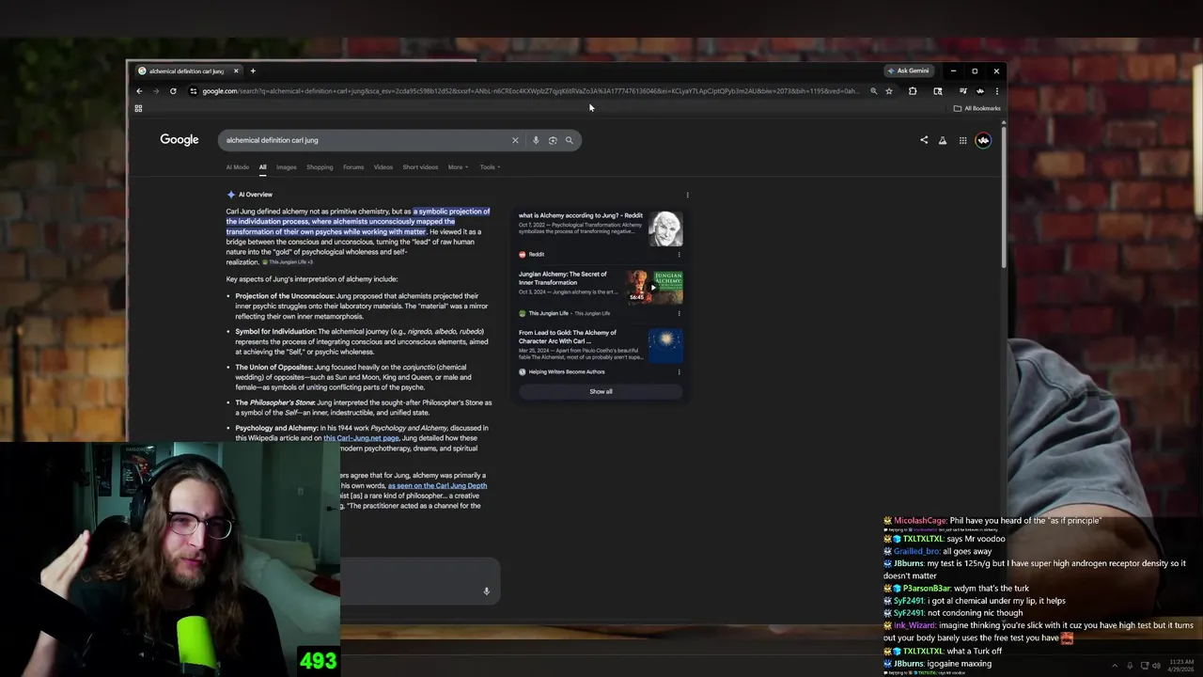Screen dimensions: 1203x677
Task: Open 'Jungian Alchemy: The Secret of Inner Transformation'
Action: 563,278
